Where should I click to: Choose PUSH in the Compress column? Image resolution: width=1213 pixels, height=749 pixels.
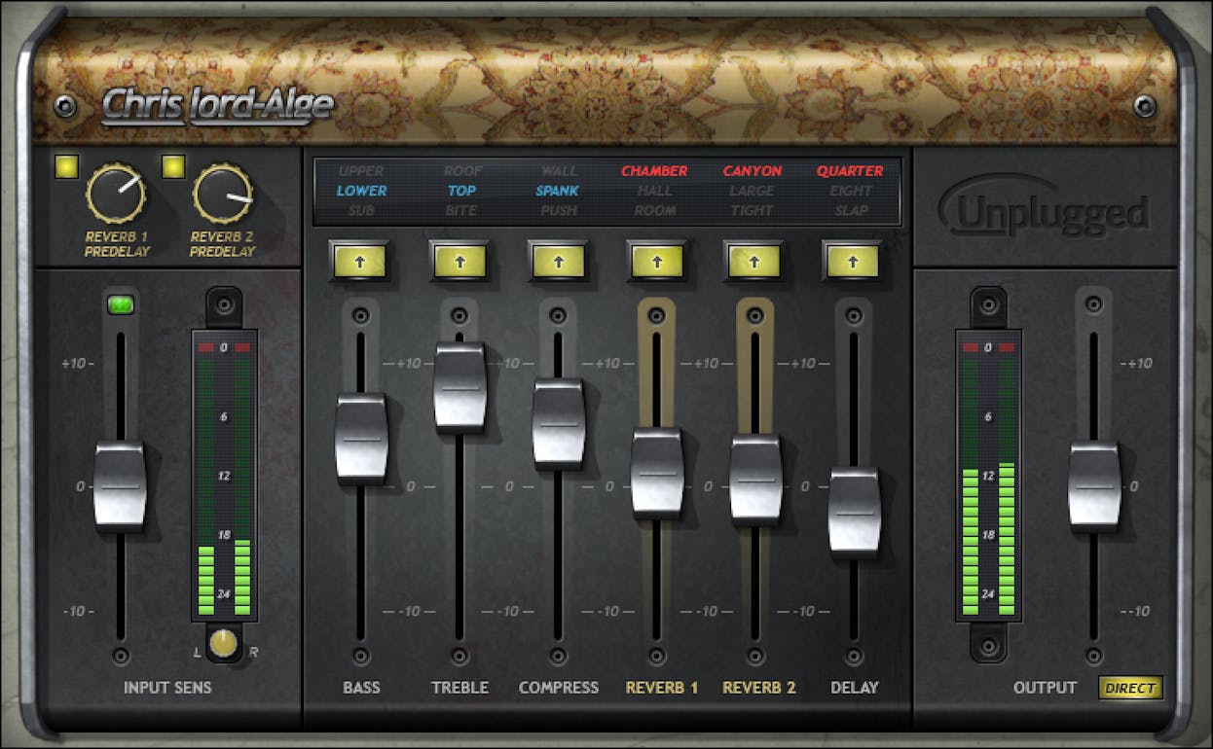558,211
